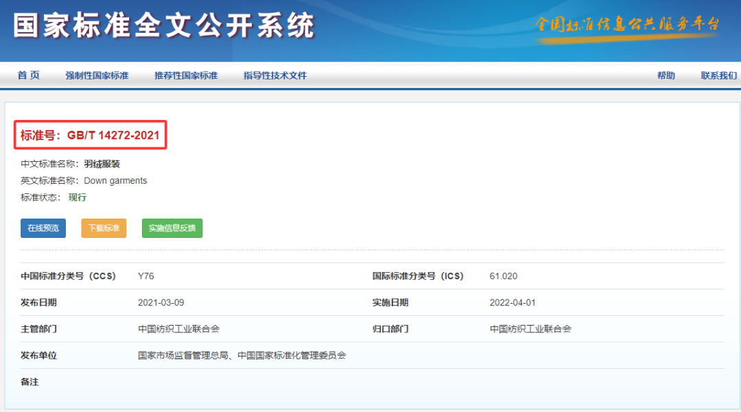Open the 指导性技术文件 section
The height and width of the screenshot is (412, 741).
274,75
